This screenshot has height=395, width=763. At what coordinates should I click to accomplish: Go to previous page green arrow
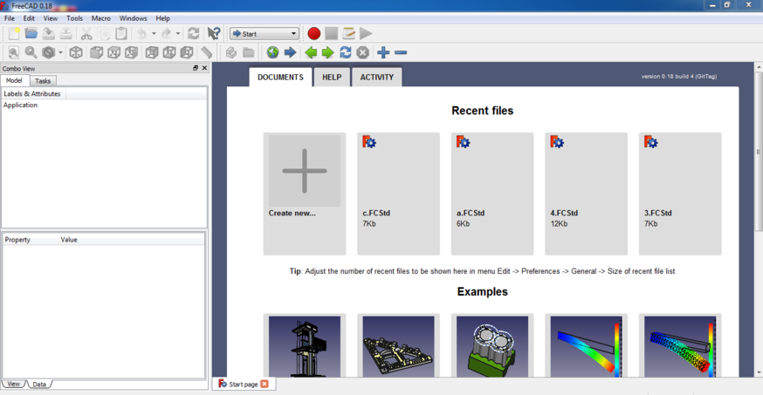pos(311,52)
